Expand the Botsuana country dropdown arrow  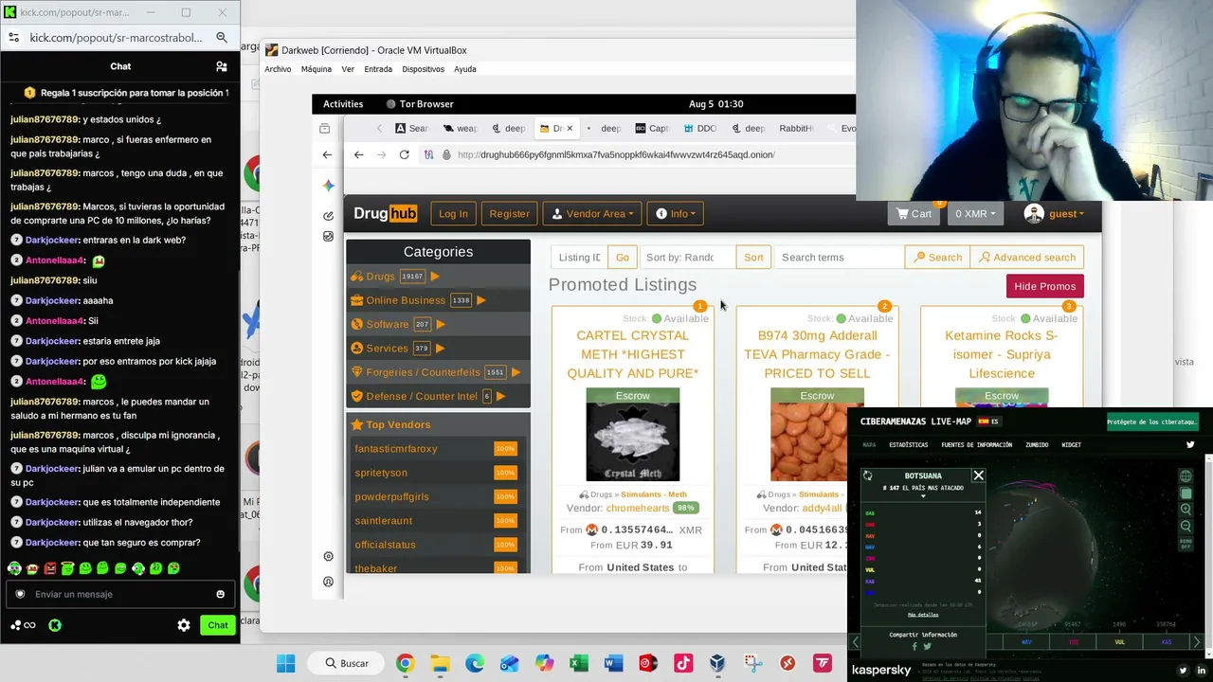click(x=923, y=496)
